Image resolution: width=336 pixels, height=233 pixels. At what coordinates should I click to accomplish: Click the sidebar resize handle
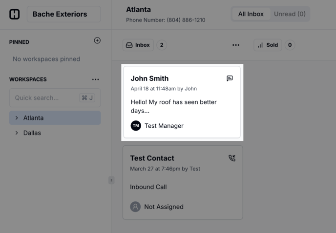111,180
